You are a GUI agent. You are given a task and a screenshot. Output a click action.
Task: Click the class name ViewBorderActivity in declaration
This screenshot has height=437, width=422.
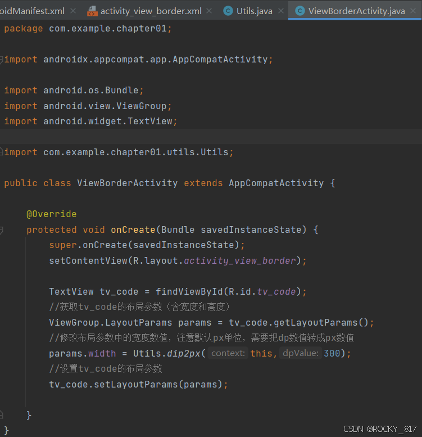click(127, 183)
